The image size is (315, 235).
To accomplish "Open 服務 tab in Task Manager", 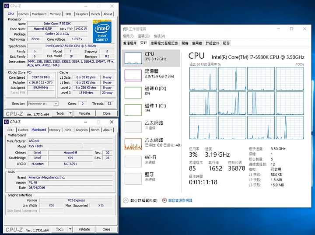I will coord(226,43).
